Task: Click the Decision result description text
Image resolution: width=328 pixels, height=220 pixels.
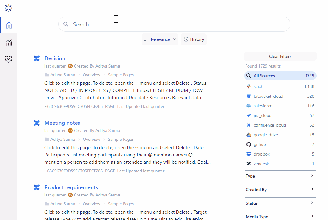Action: pyautogui.click(x=125, y=90)
